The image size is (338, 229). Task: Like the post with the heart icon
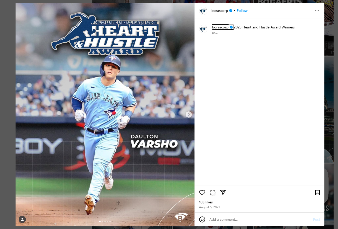tap(202, 193)
